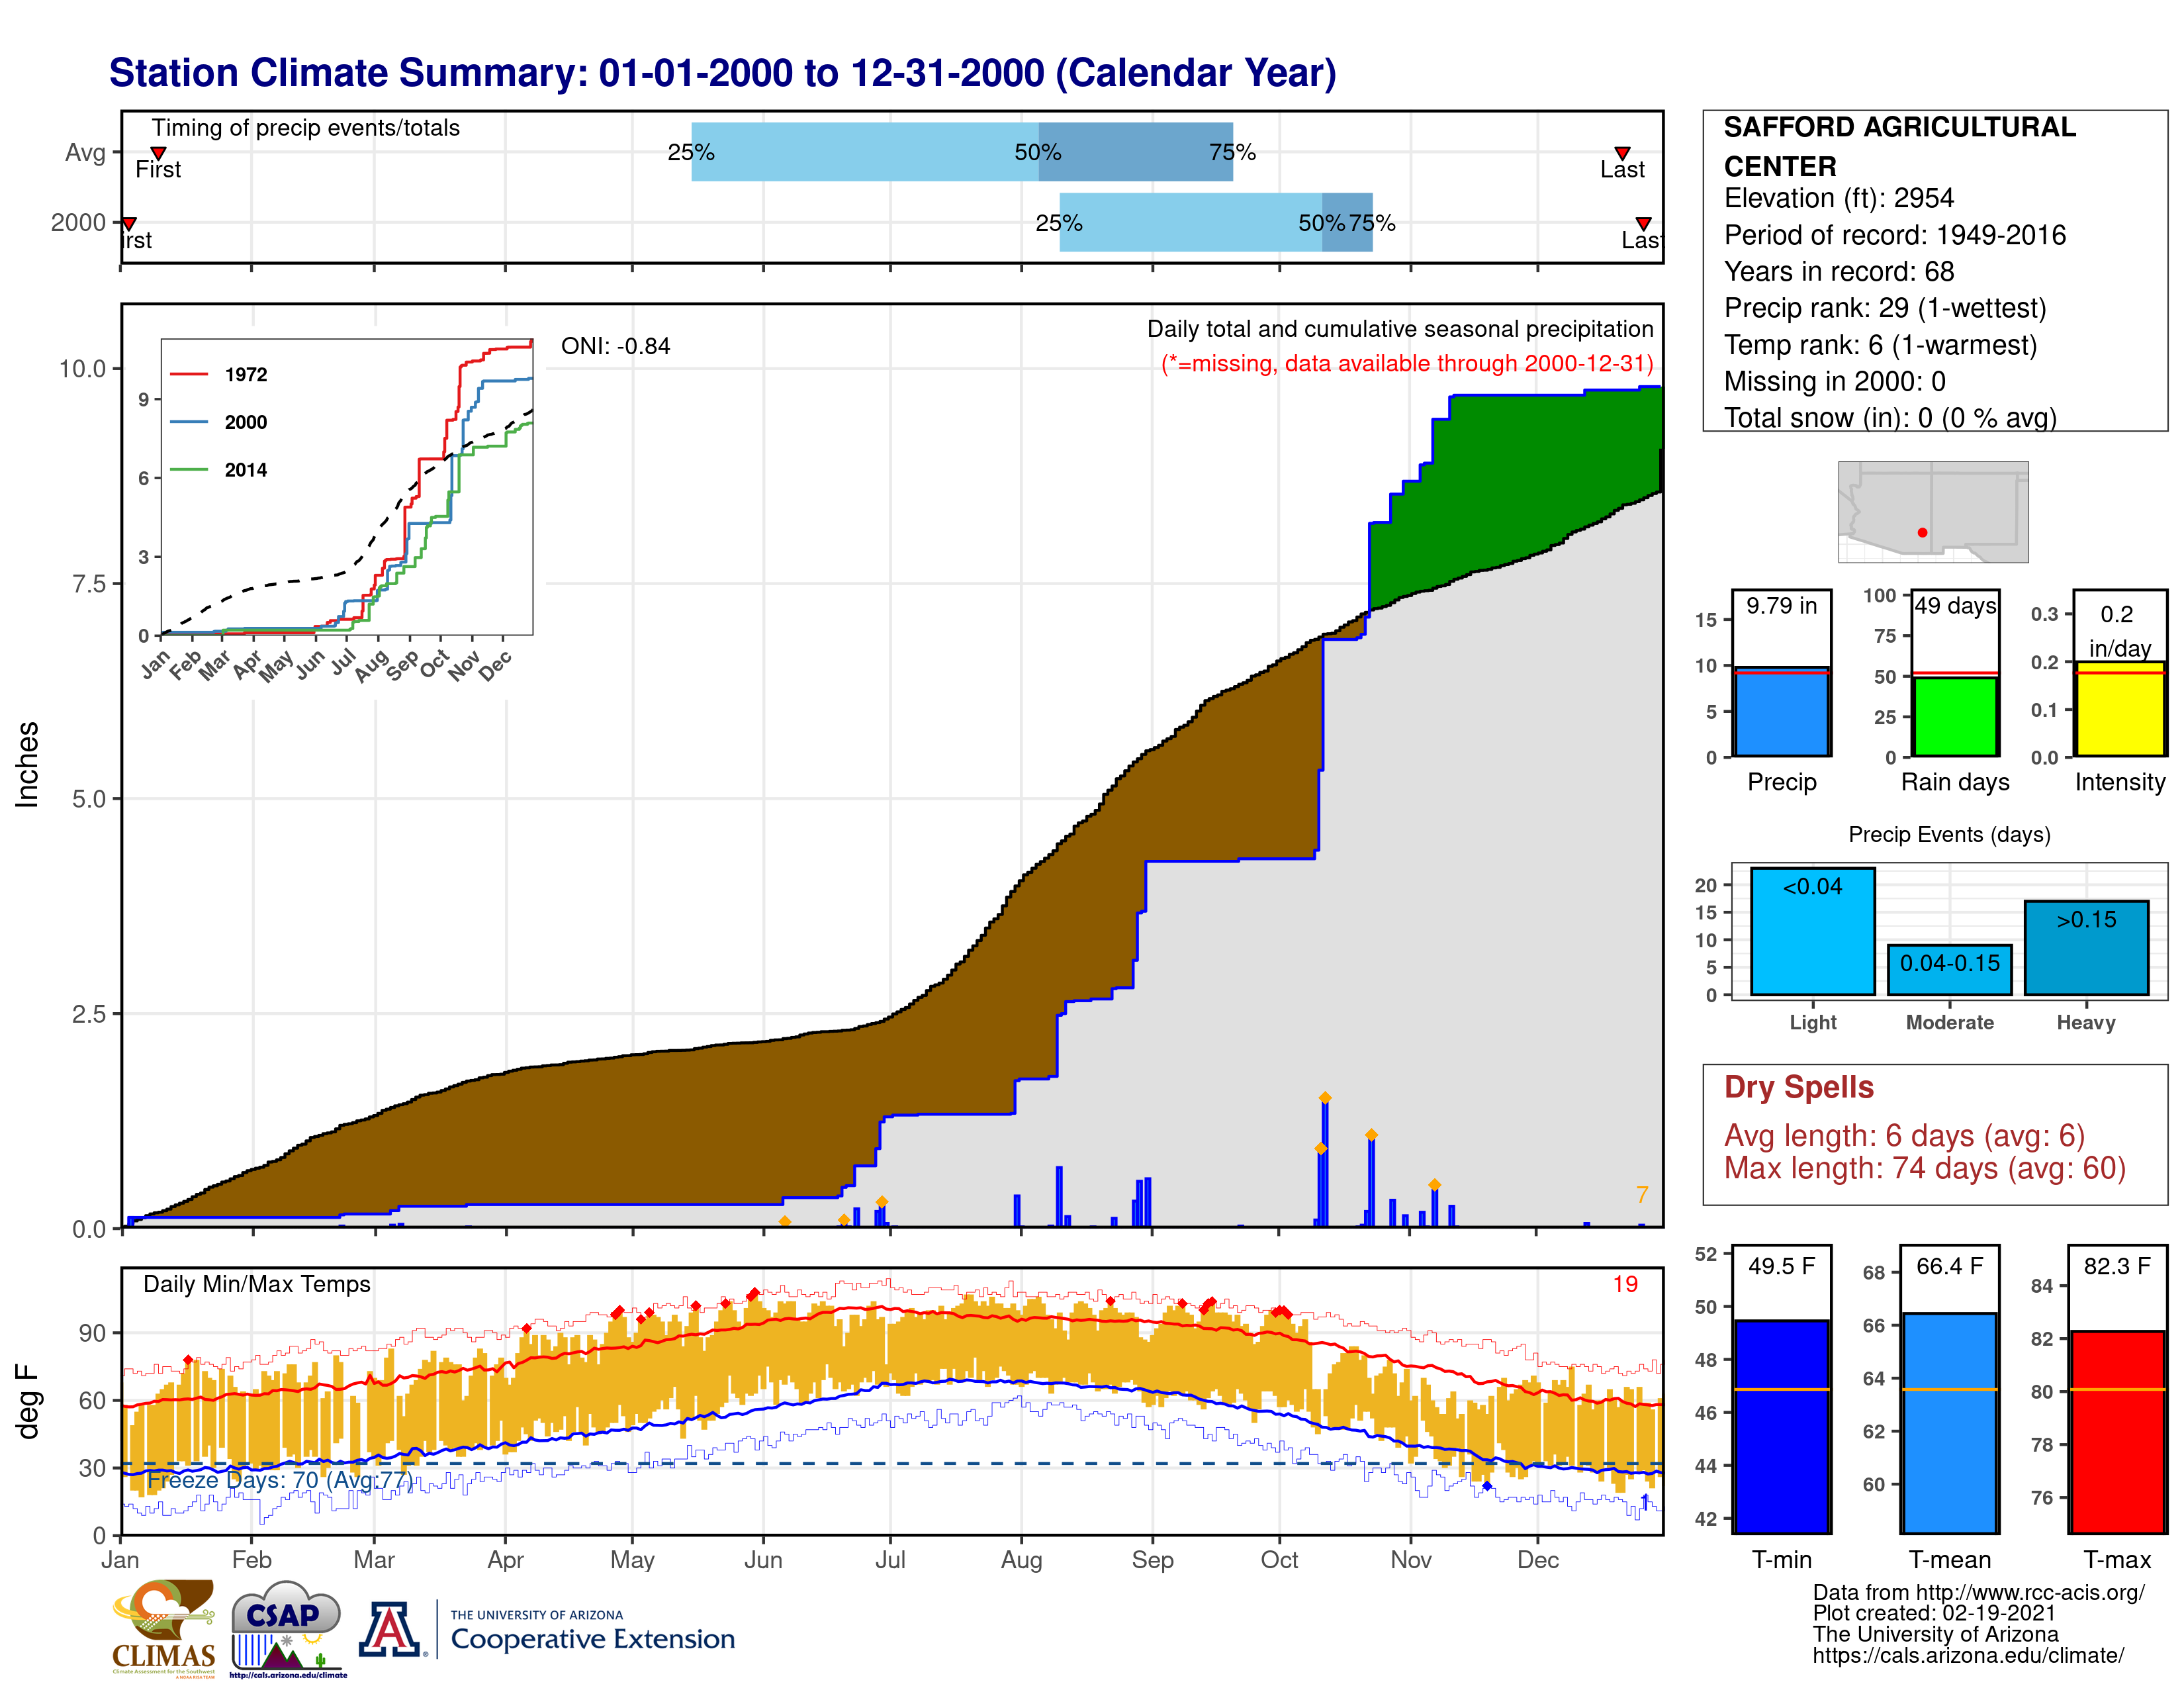This screenshot has height=1688, width=2184.
Task: Click 'Timing of precip events/totals' label
Action: click(305, 128)
